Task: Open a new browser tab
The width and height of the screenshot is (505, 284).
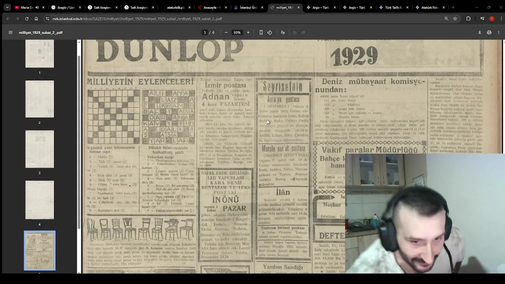Action: [453, 7]
